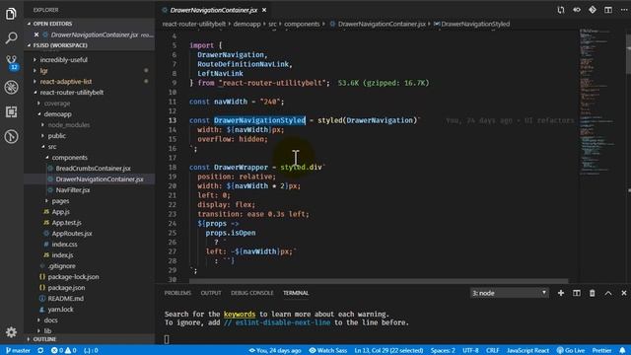Change the UTF-8 file encoding

[x=470, y=351]
